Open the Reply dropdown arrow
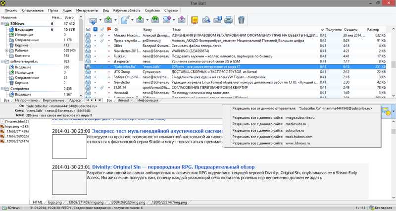Viewport: 396px width, 211px height. point(147,20)
